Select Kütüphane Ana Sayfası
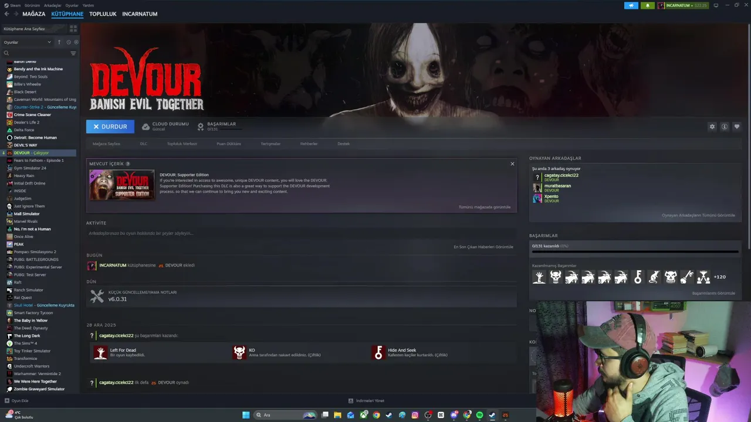Viewport: 751px width, 422px height. 34,28
